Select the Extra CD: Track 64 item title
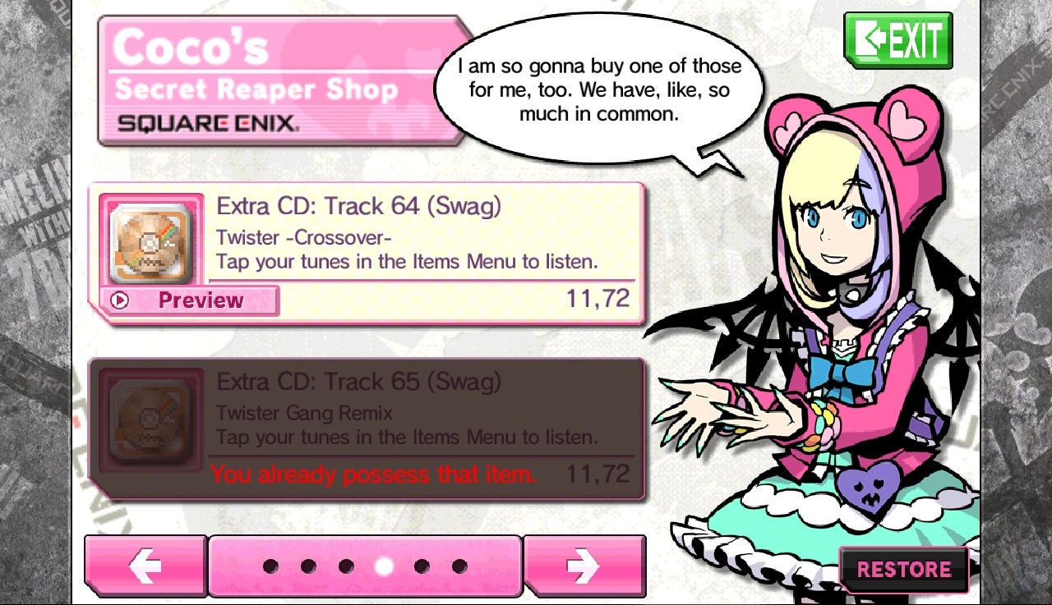The image size is (1052, 605). tap(358, 206)
